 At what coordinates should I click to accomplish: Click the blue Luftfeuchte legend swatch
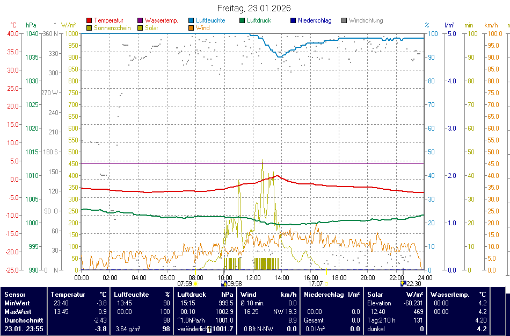[191, 21]
